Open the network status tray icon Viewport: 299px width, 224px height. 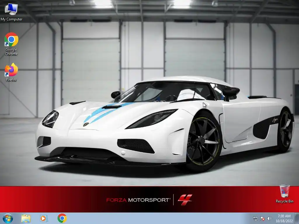coord(255,218)
